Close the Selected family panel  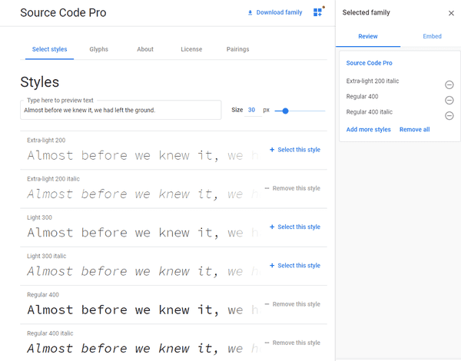point(451,13)
